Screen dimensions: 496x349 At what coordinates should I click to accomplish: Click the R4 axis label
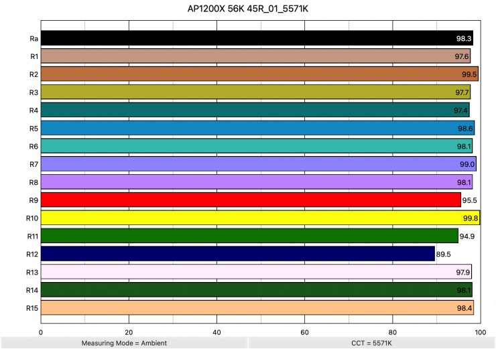32,110
